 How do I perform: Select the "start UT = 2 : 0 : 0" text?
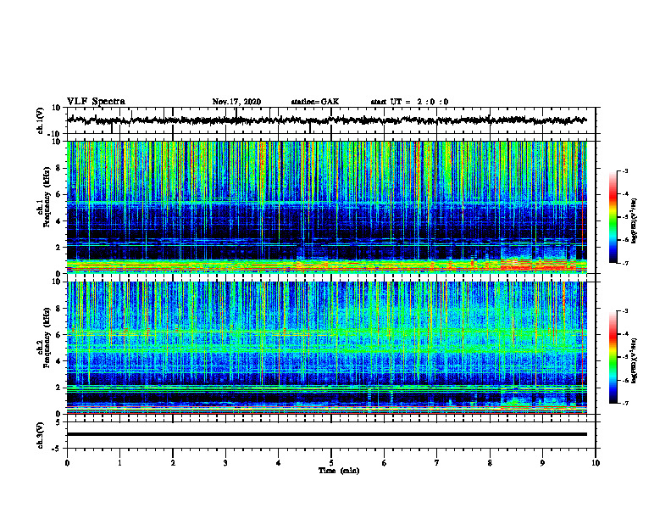click(x=409, y=102)
